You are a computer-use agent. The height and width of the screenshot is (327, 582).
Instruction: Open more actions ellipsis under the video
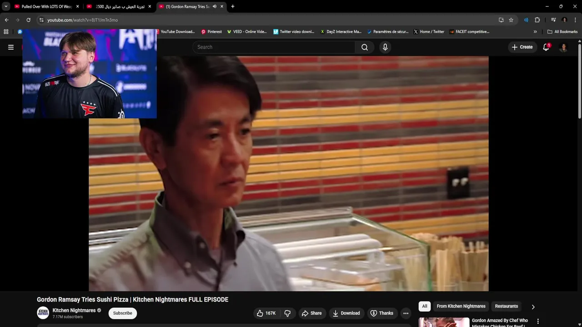point(406,313)
